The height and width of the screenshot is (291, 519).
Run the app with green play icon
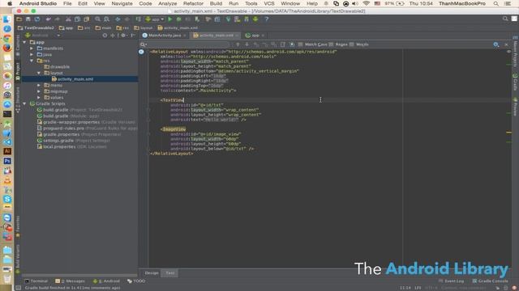[170, 19]
